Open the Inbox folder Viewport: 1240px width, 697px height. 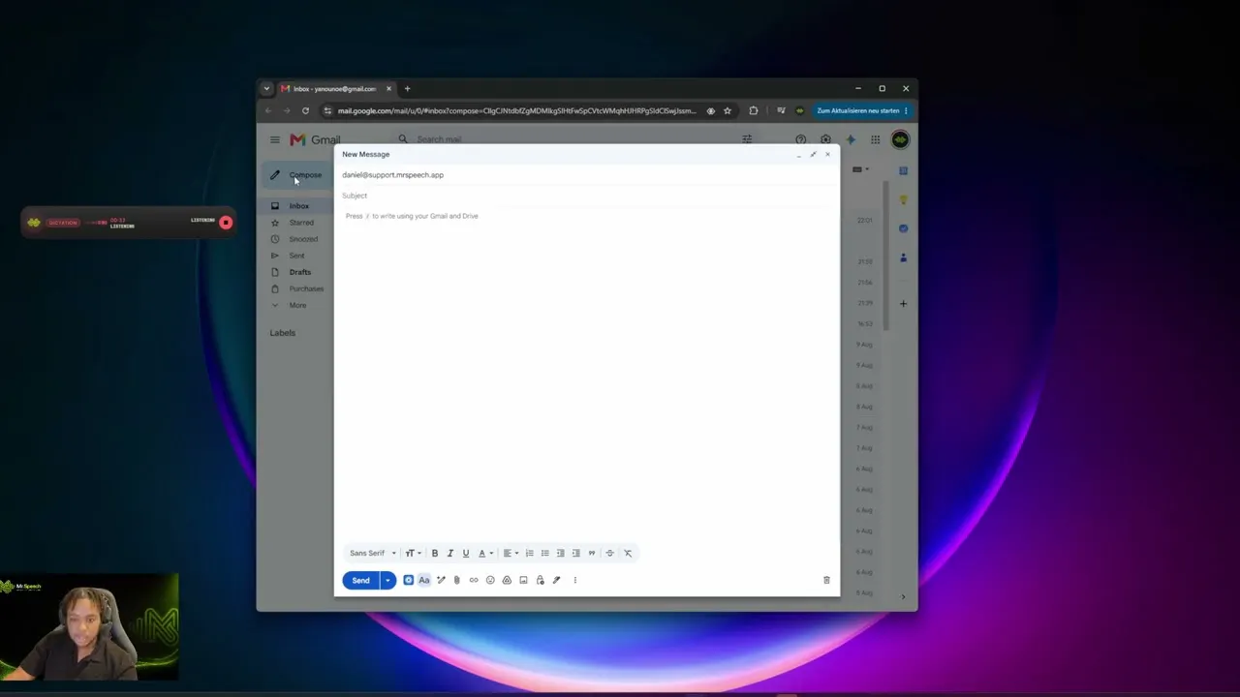pos(298,206)
